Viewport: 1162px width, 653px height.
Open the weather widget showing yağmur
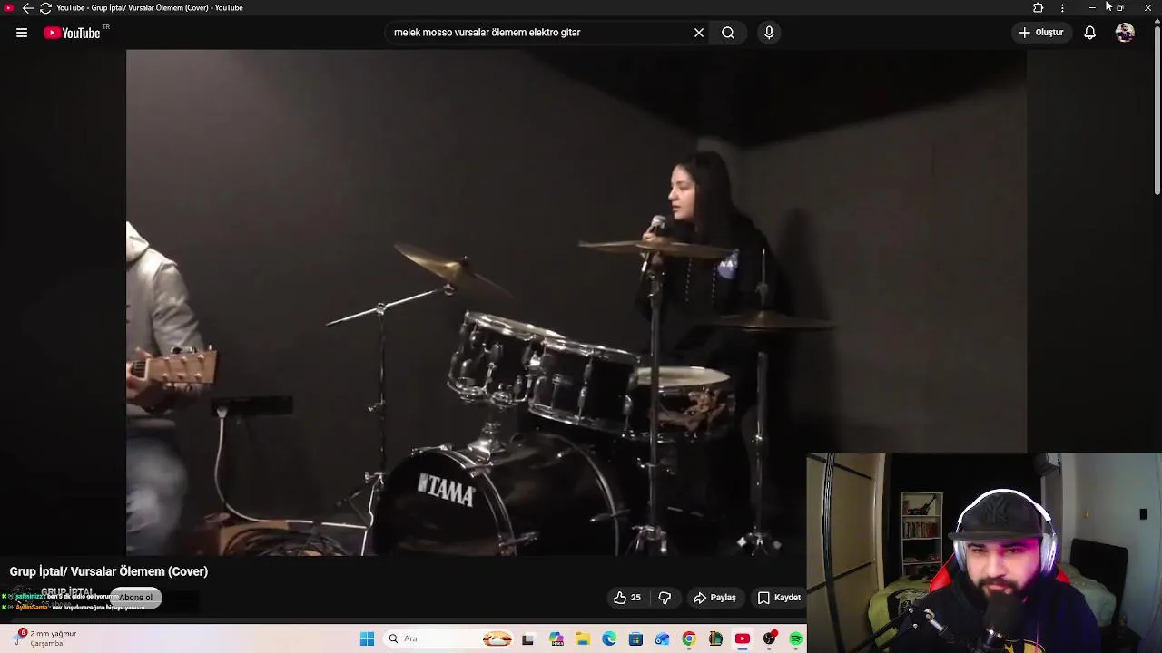pos(45,638)
